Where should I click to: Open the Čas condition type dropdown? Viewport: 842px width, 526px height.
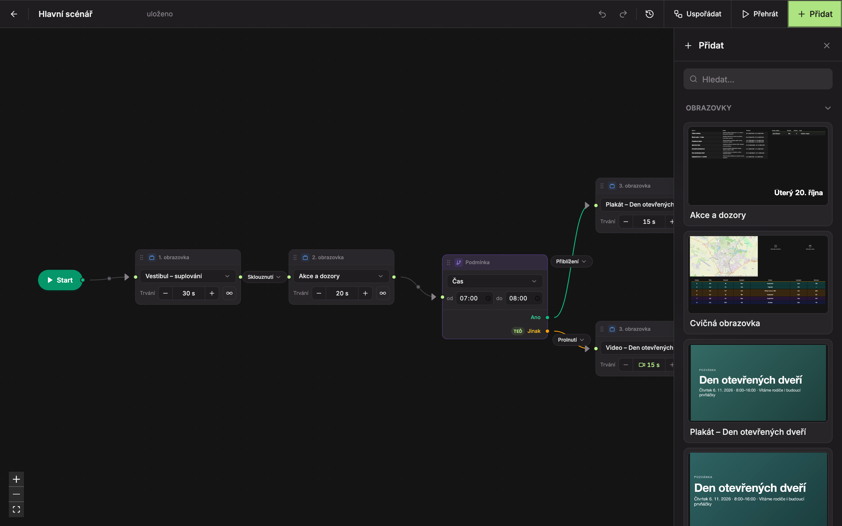[494, 281]
